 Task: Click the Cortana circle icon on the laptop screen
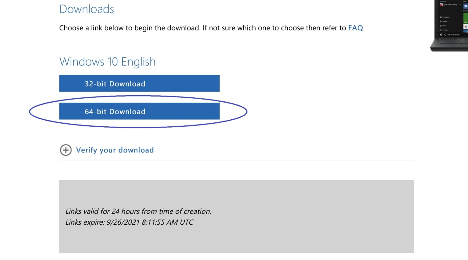pos(445,35)
